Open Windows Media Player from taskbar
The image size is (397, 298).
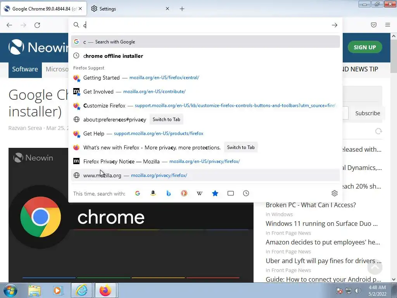57,290
